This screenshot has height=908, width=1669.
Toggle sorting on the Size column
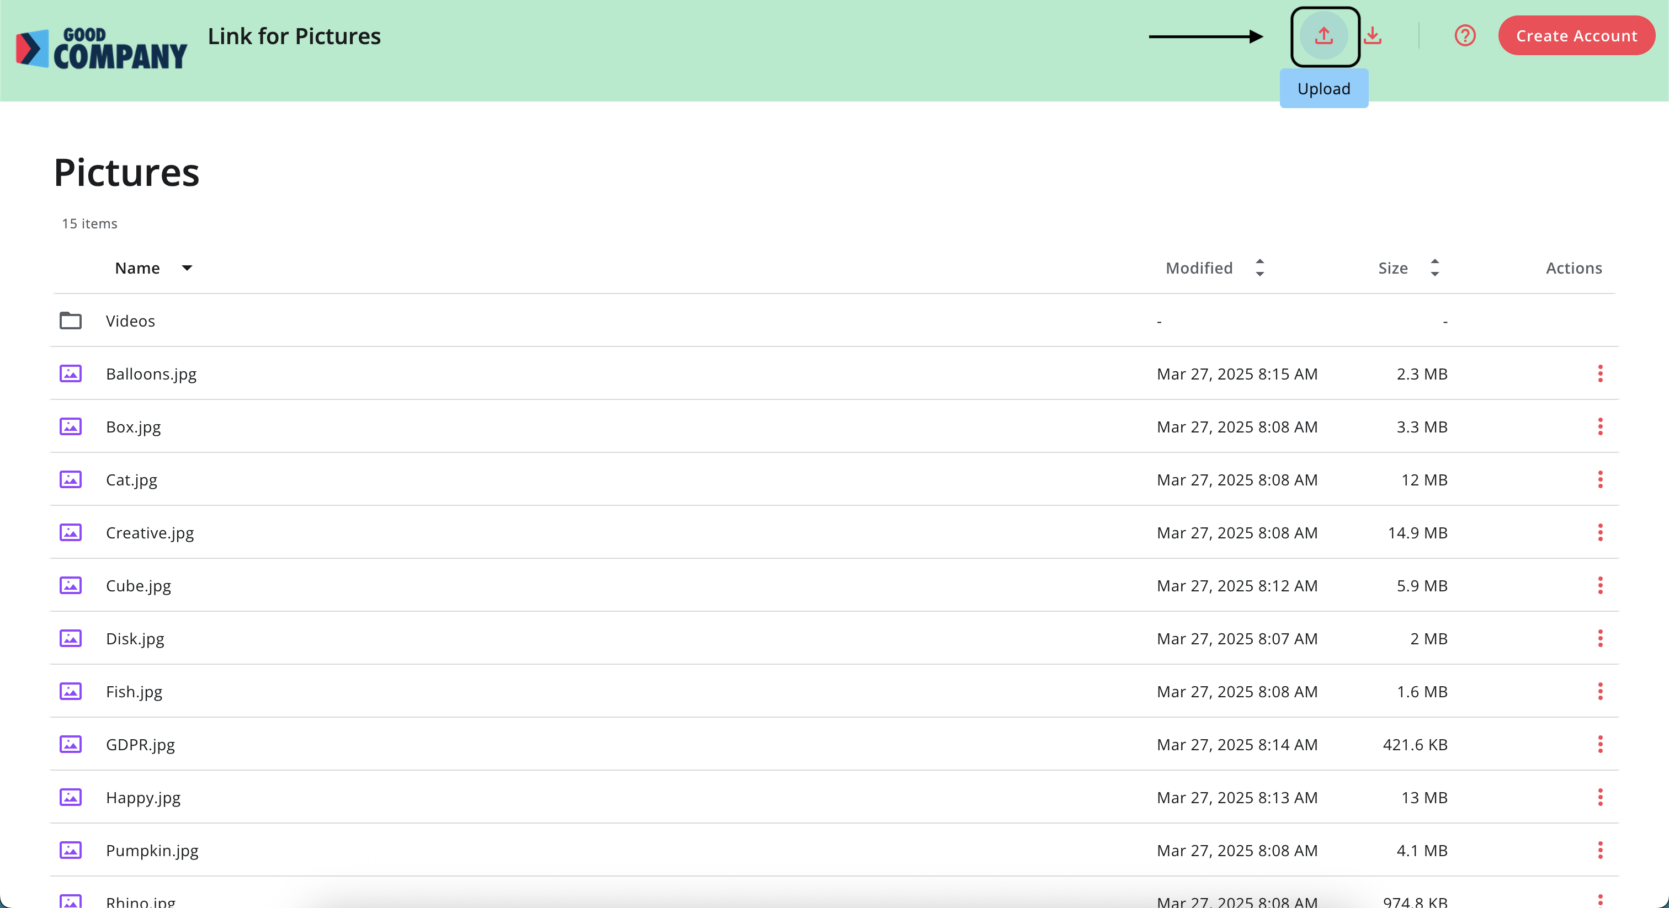pos(1436,268)
